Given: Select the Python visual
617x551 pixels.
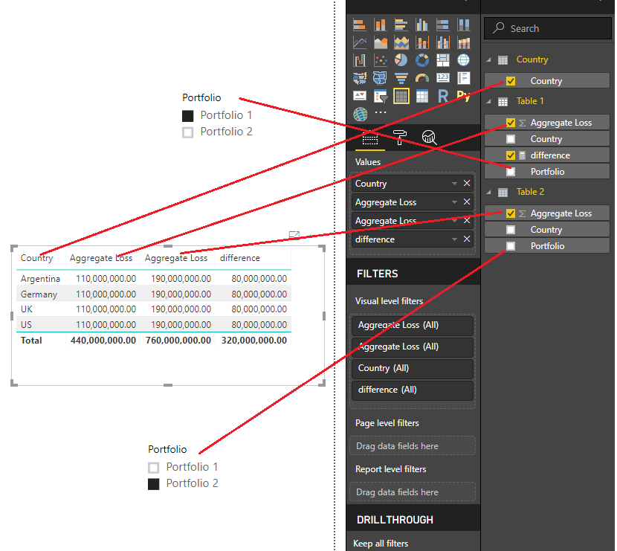Looking at the screenshot, I should coord(464,96).
